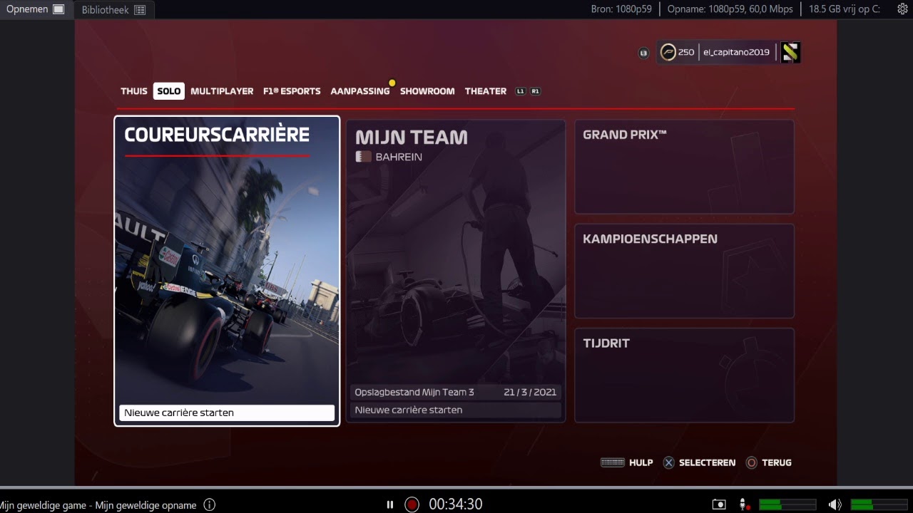Switch to the Bibliotheek tab
The height and width of the screenshot is (513, 913).
point(114,10)
